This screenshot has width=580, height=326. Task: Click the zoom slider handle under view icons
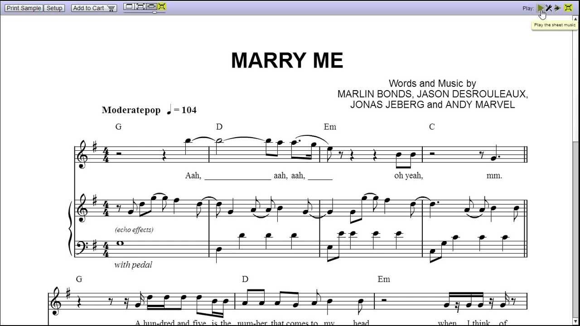[155, 12]
